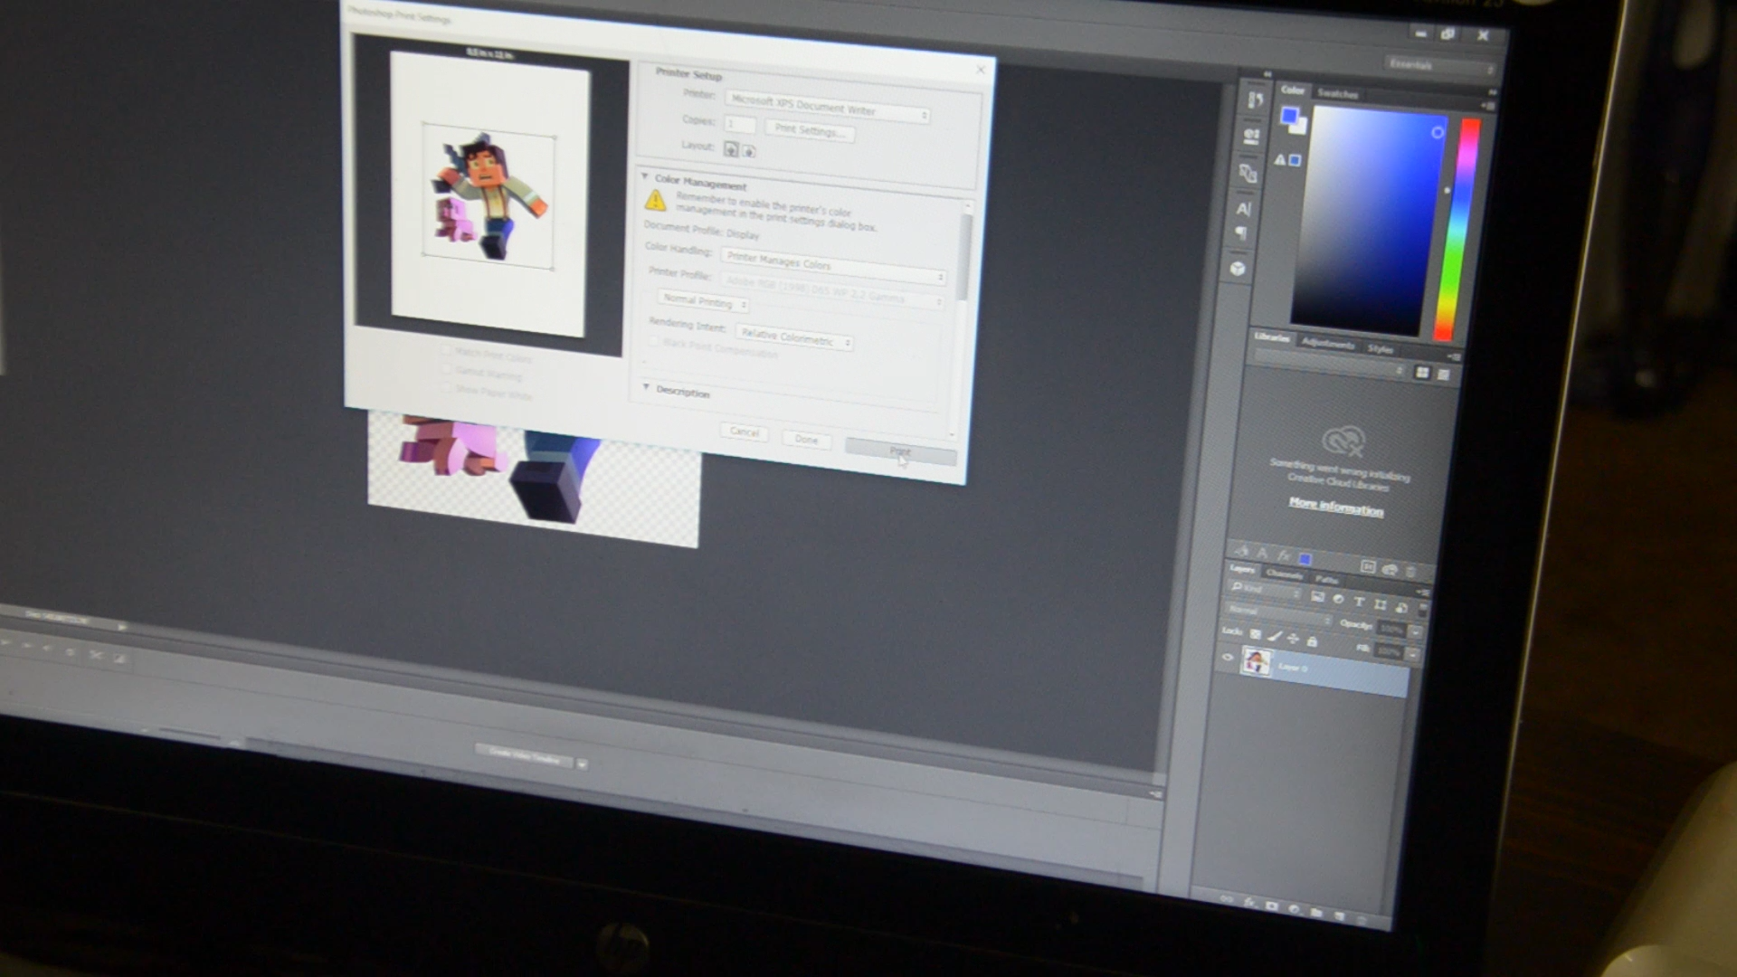Lock all padlock icon in Layers panel
Image resolution: width=1737 pixels, height=977 pixels.
point(1312,640)
